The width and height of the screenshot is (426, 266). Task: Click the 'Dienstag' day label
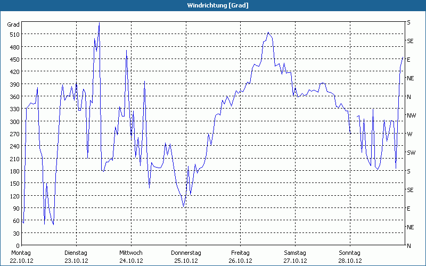click(76, 253)
